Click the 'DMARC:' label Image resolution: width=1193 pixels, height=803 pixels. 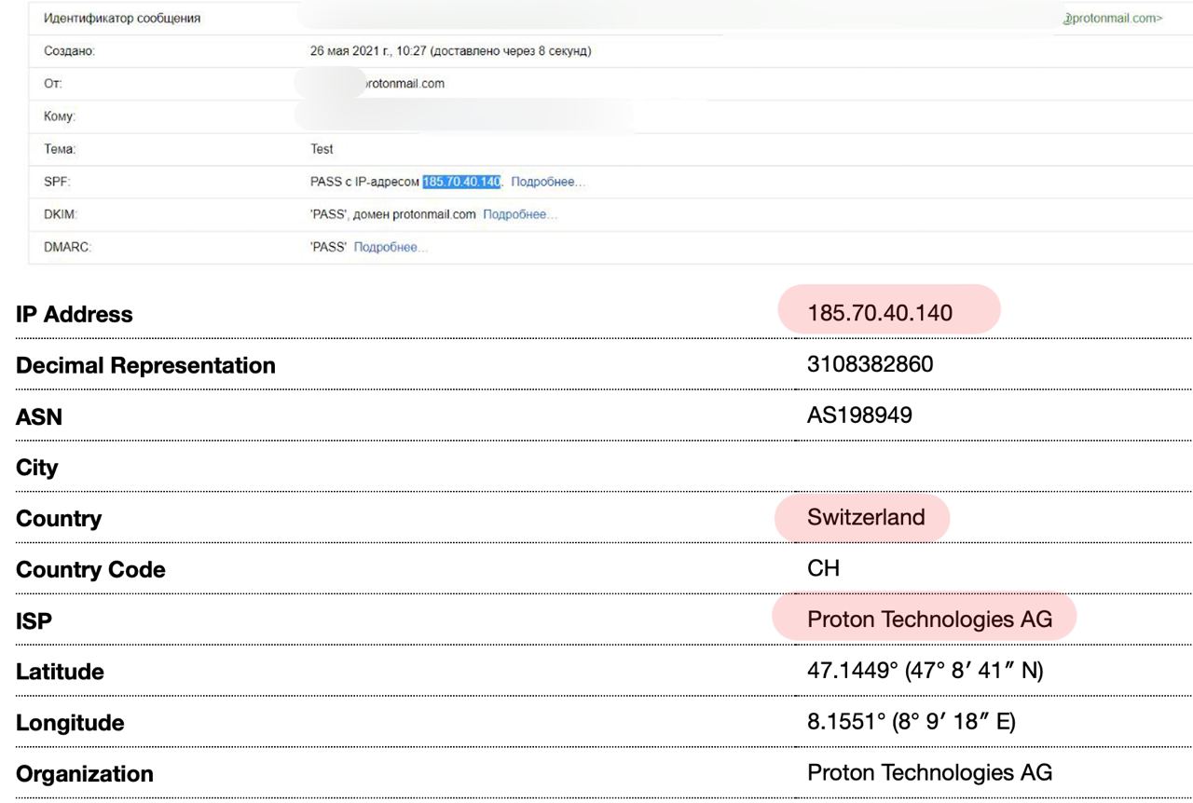(x=67, y=247)
